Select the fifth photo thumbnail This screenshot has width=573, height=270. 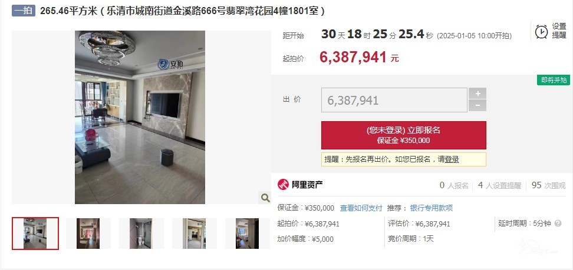[247, 234]
